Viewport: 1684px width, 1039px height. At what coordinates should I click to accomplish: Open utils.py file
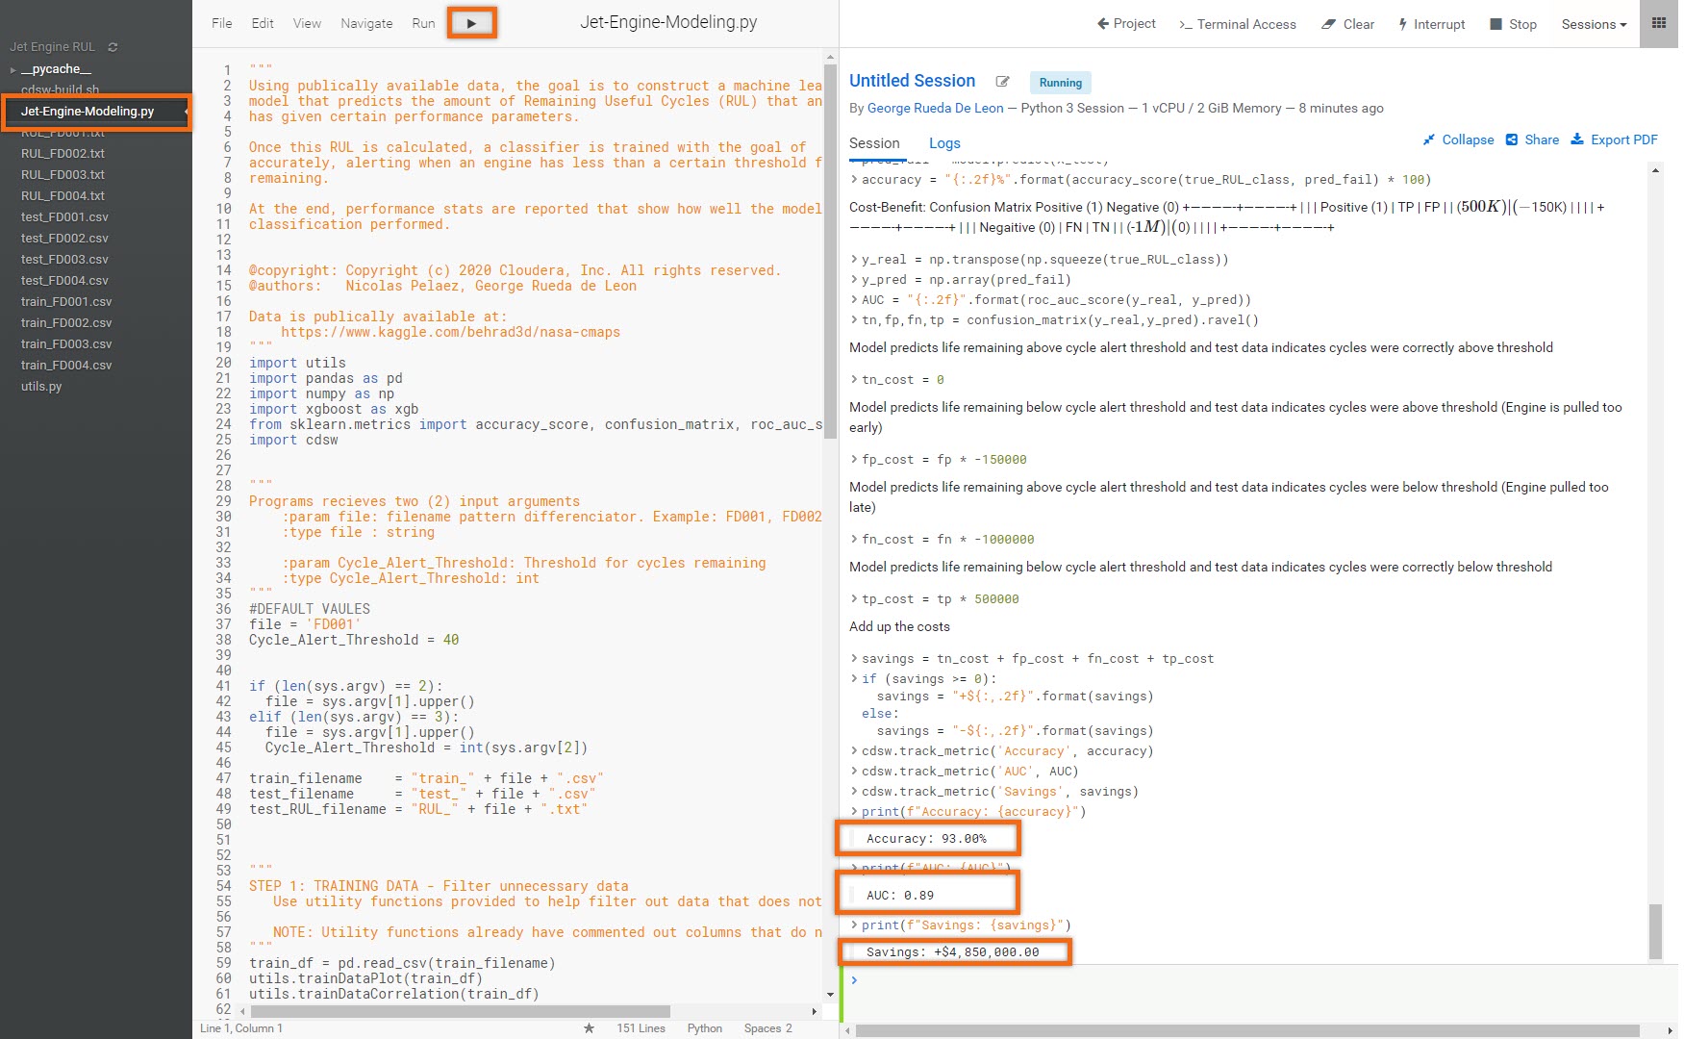coord(41,387)
